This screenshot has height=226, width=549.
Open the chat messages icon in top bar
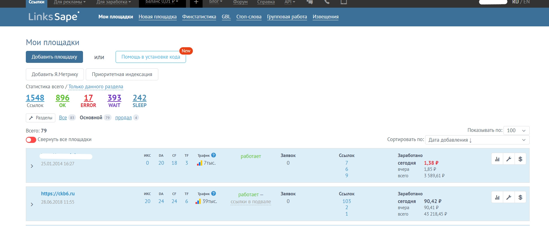[310, 2]
